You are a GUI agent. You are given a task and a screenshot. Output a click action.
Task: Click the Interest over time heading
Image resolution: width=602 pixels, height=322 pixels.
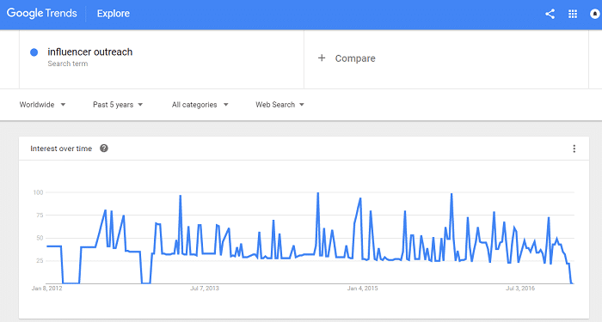pyautogui.click(x=61, y=149)
